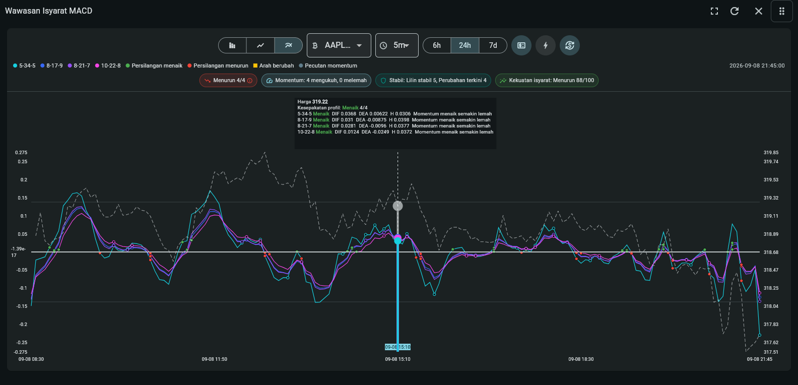Click the gray crosshair marker on price line
Image resolution: width=798 pixels, height=385 pixels.
[398, 206]
